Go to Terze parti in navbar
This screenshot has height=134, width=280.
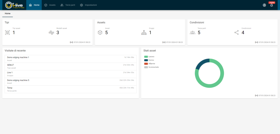click(68, 5)
